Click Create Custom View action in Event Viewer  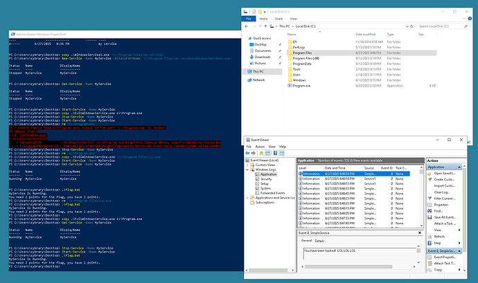[x=444, y=179]
